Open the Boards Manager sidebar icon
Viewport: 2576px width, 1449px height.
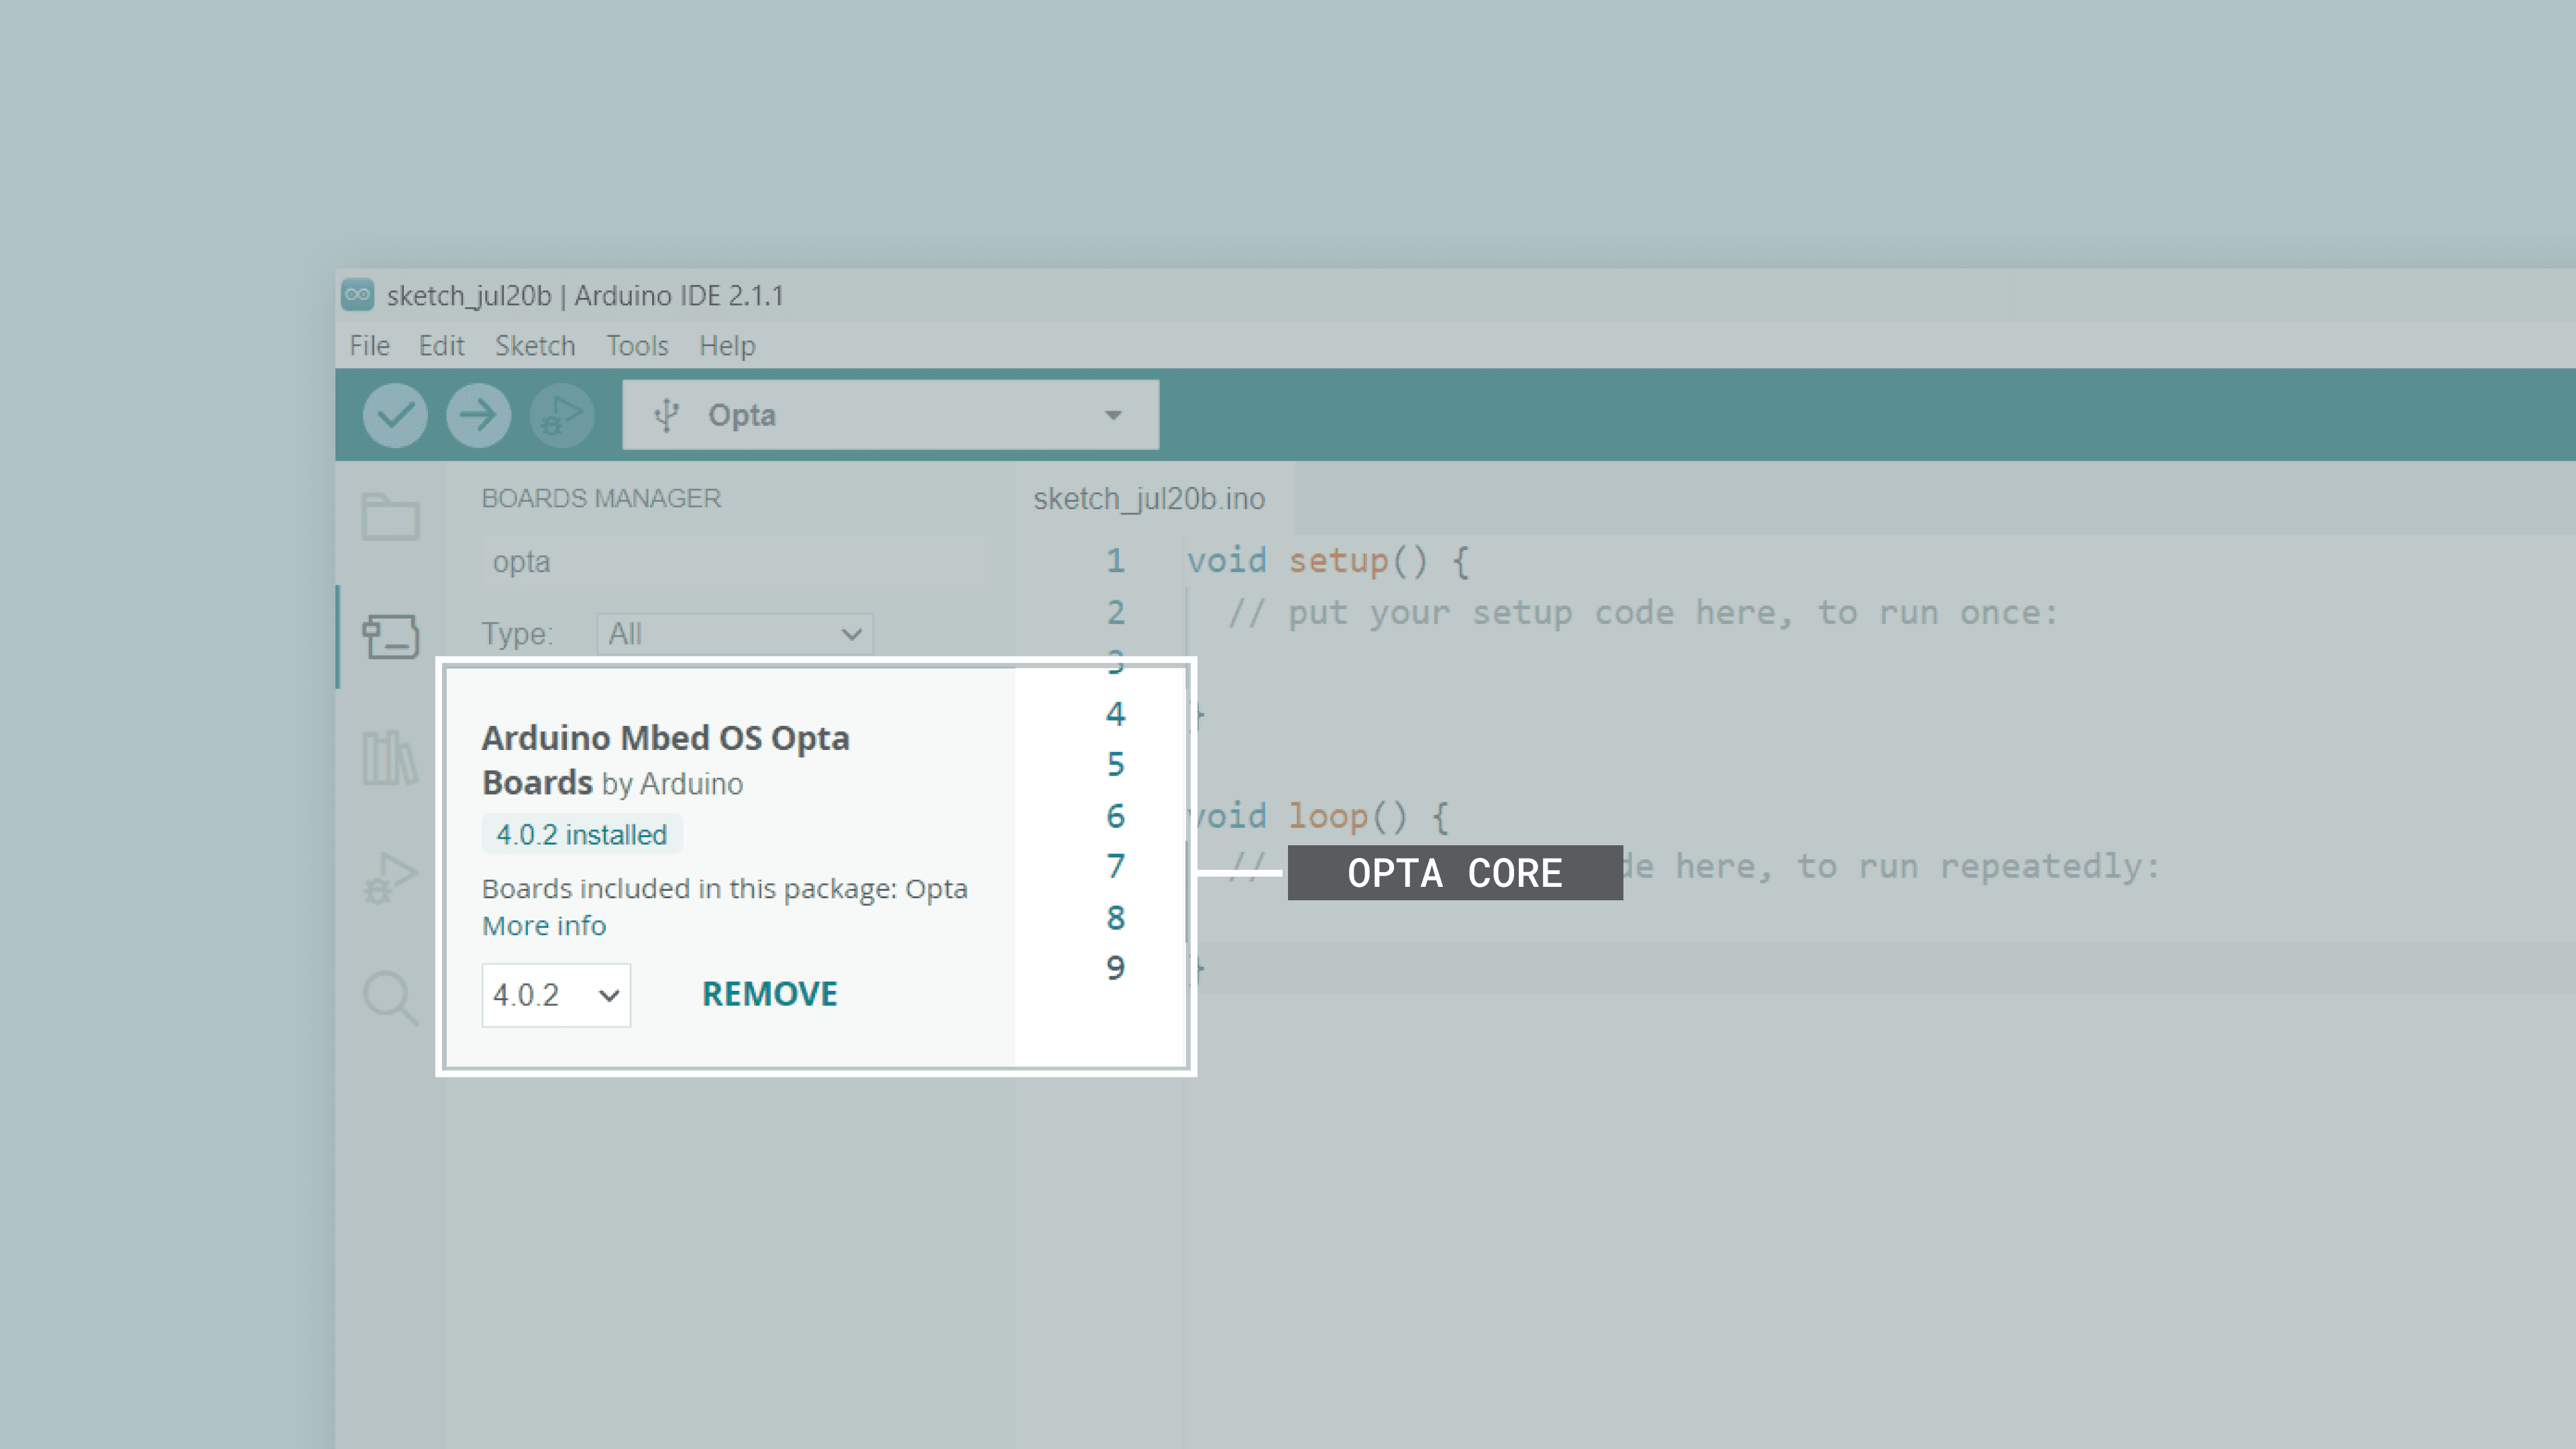point(390,636)
